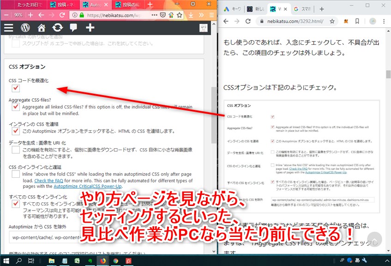Open the hamburger menu in WordPress admin bar
Viewport: 391px width, 266px height.
click(x=8, y=28)
